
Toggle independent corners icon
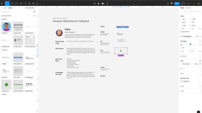(200, 29)
